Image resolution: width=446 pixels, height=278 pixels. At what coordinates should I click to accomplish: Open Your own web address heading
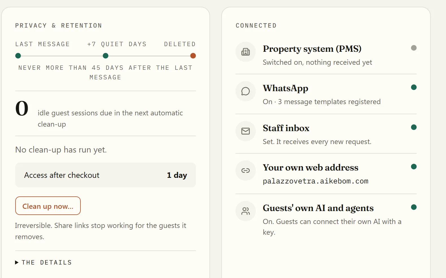(311, 168)
